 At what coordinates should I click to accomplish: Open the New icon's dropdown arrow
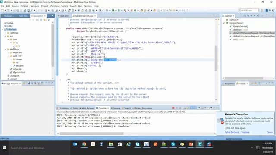5,10
